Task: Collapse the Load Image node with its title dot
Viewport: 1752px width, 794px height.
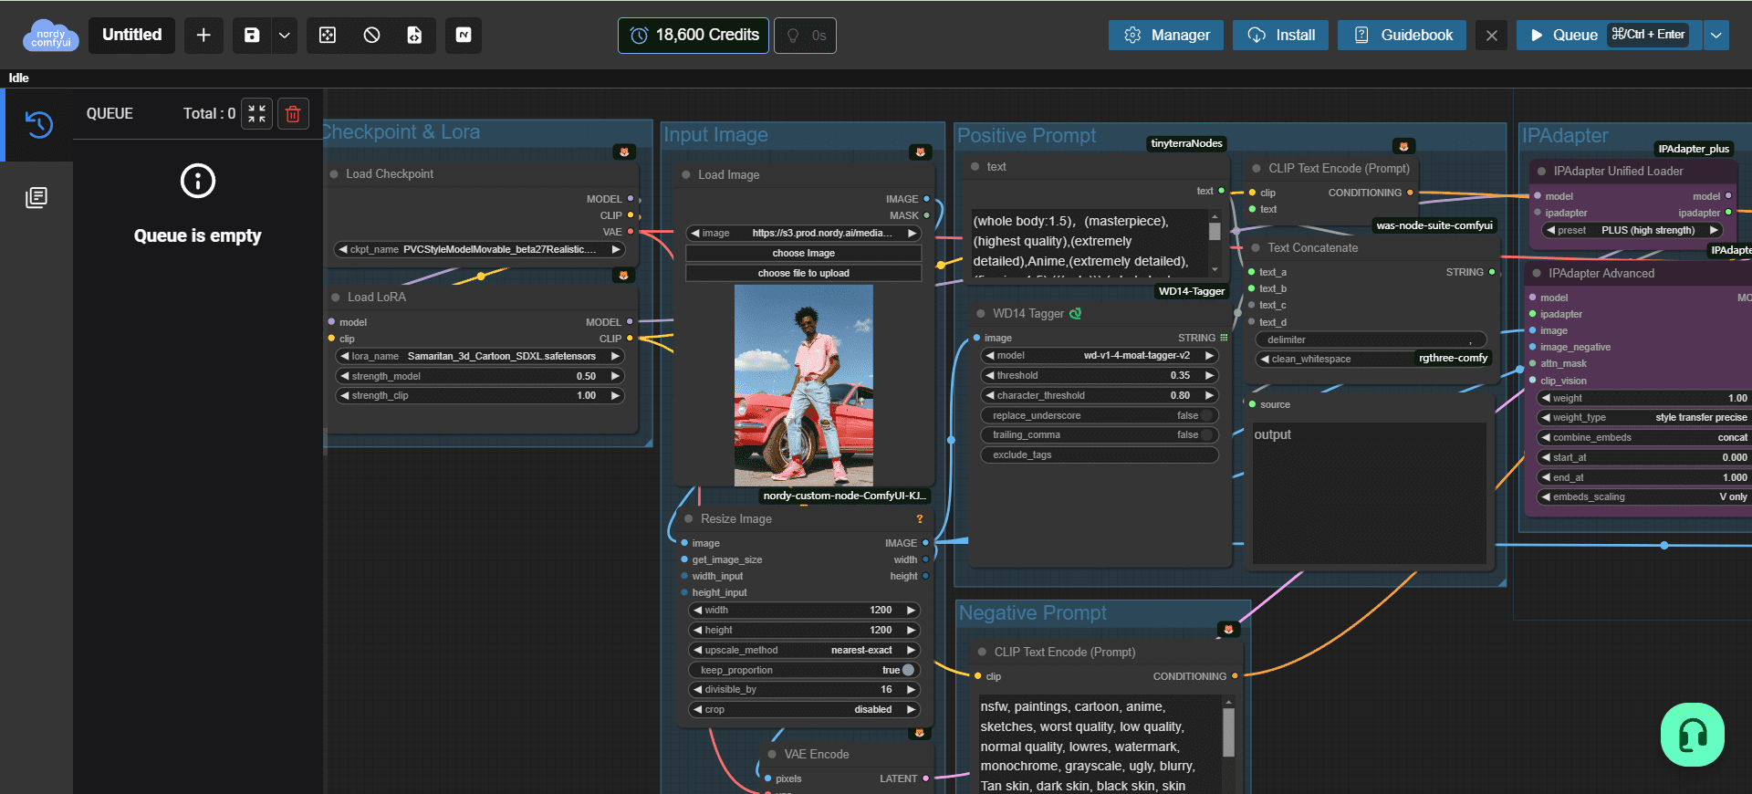Action: pos(686,174)
